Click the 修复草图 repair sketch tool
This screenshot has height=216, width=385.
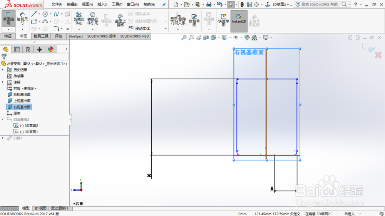point(194,20)
